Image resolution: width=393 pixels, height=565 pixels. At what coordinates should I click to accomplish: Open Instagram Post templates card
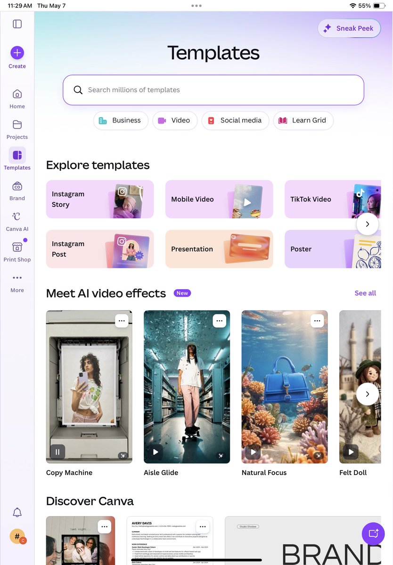(100, 249)
